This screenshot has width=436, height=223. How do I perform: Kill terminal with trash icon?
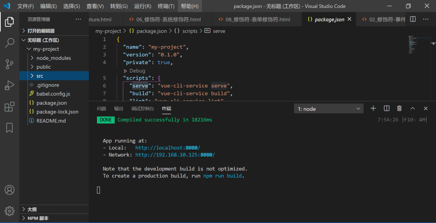click(399, 108)
